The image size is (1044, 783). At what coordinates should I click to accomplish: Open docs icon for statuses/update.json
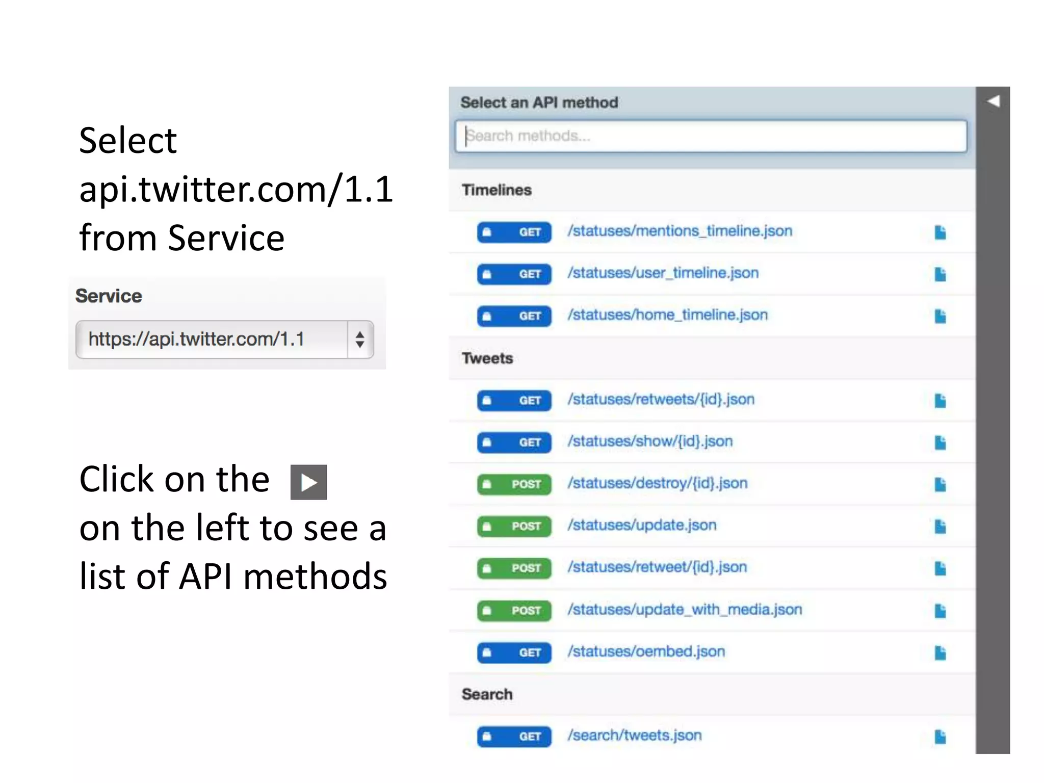940,526
